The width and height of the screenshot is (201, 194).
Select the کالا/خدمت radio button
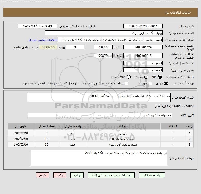[x=129, y=77]
